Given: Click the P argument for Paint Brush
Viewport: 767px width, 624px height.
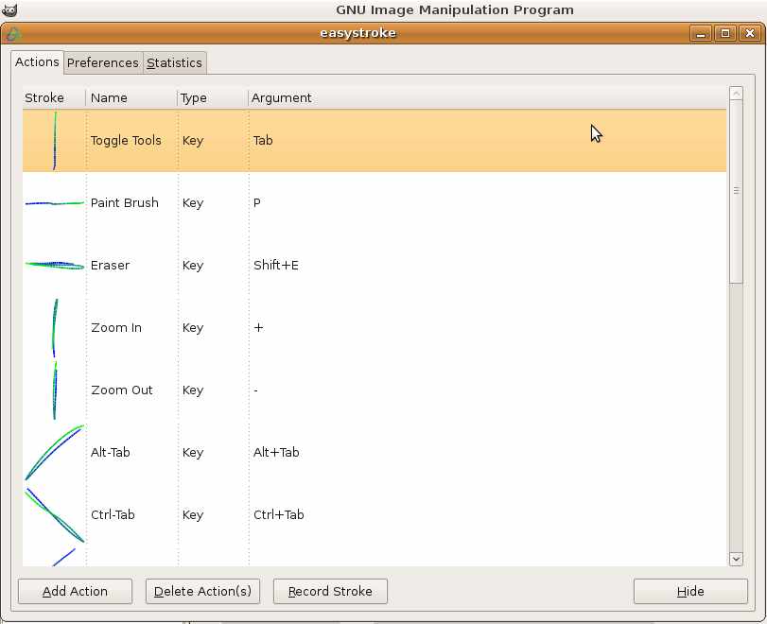Looking at the screenshot, I should pyautogui.click(x=257, y=203).
